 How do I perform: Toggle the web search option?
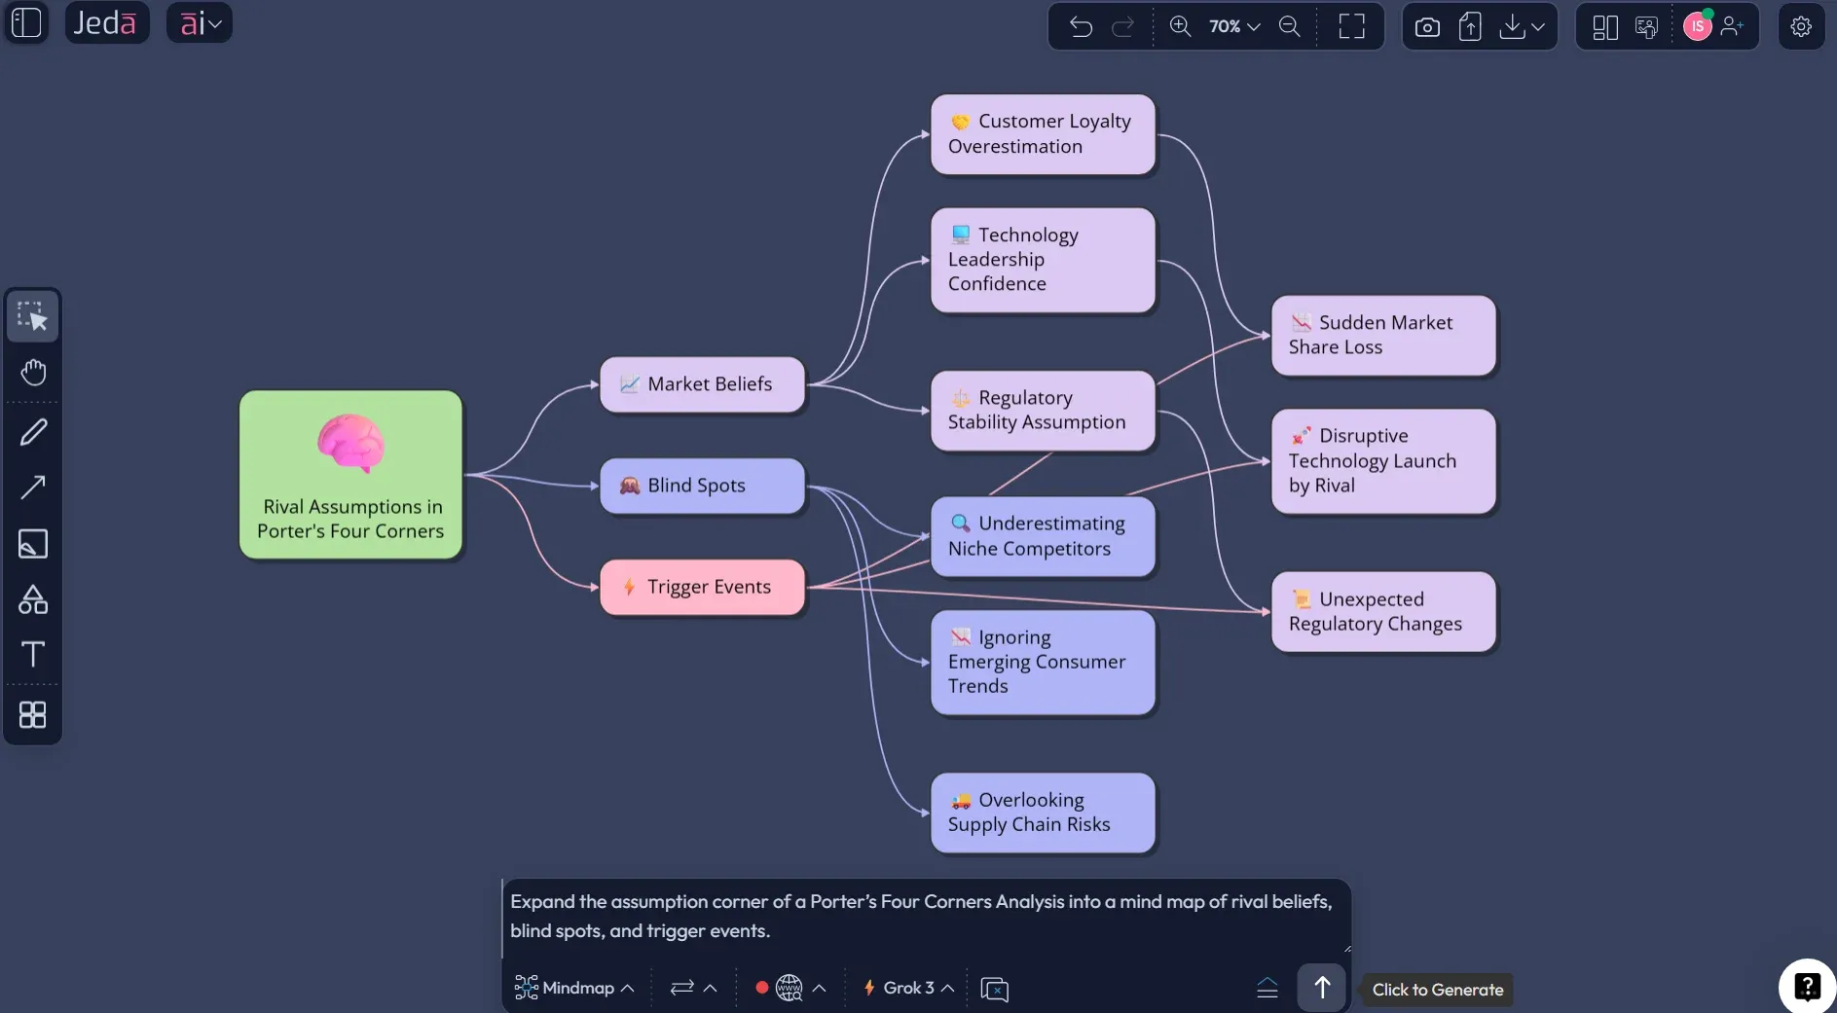click(789, 989)
